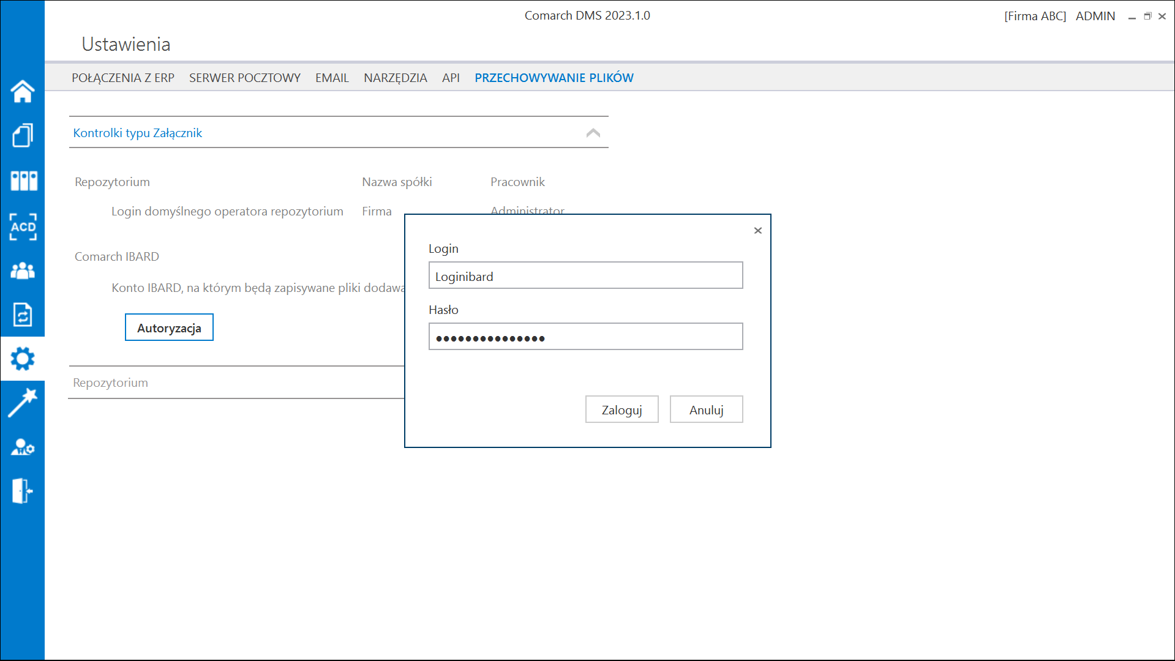Collapse the Kontrolki typu Załącznik section

click(593, 132)
